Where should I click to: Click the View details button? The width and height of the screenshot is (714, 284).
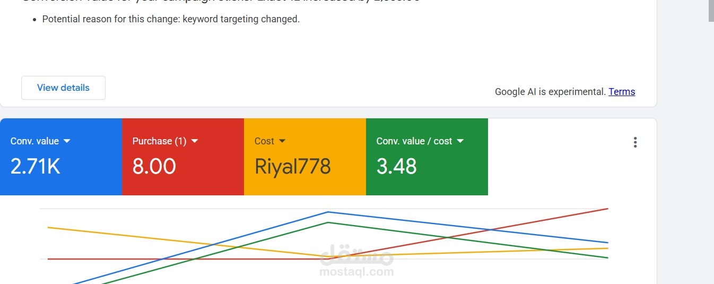point(63,88)
